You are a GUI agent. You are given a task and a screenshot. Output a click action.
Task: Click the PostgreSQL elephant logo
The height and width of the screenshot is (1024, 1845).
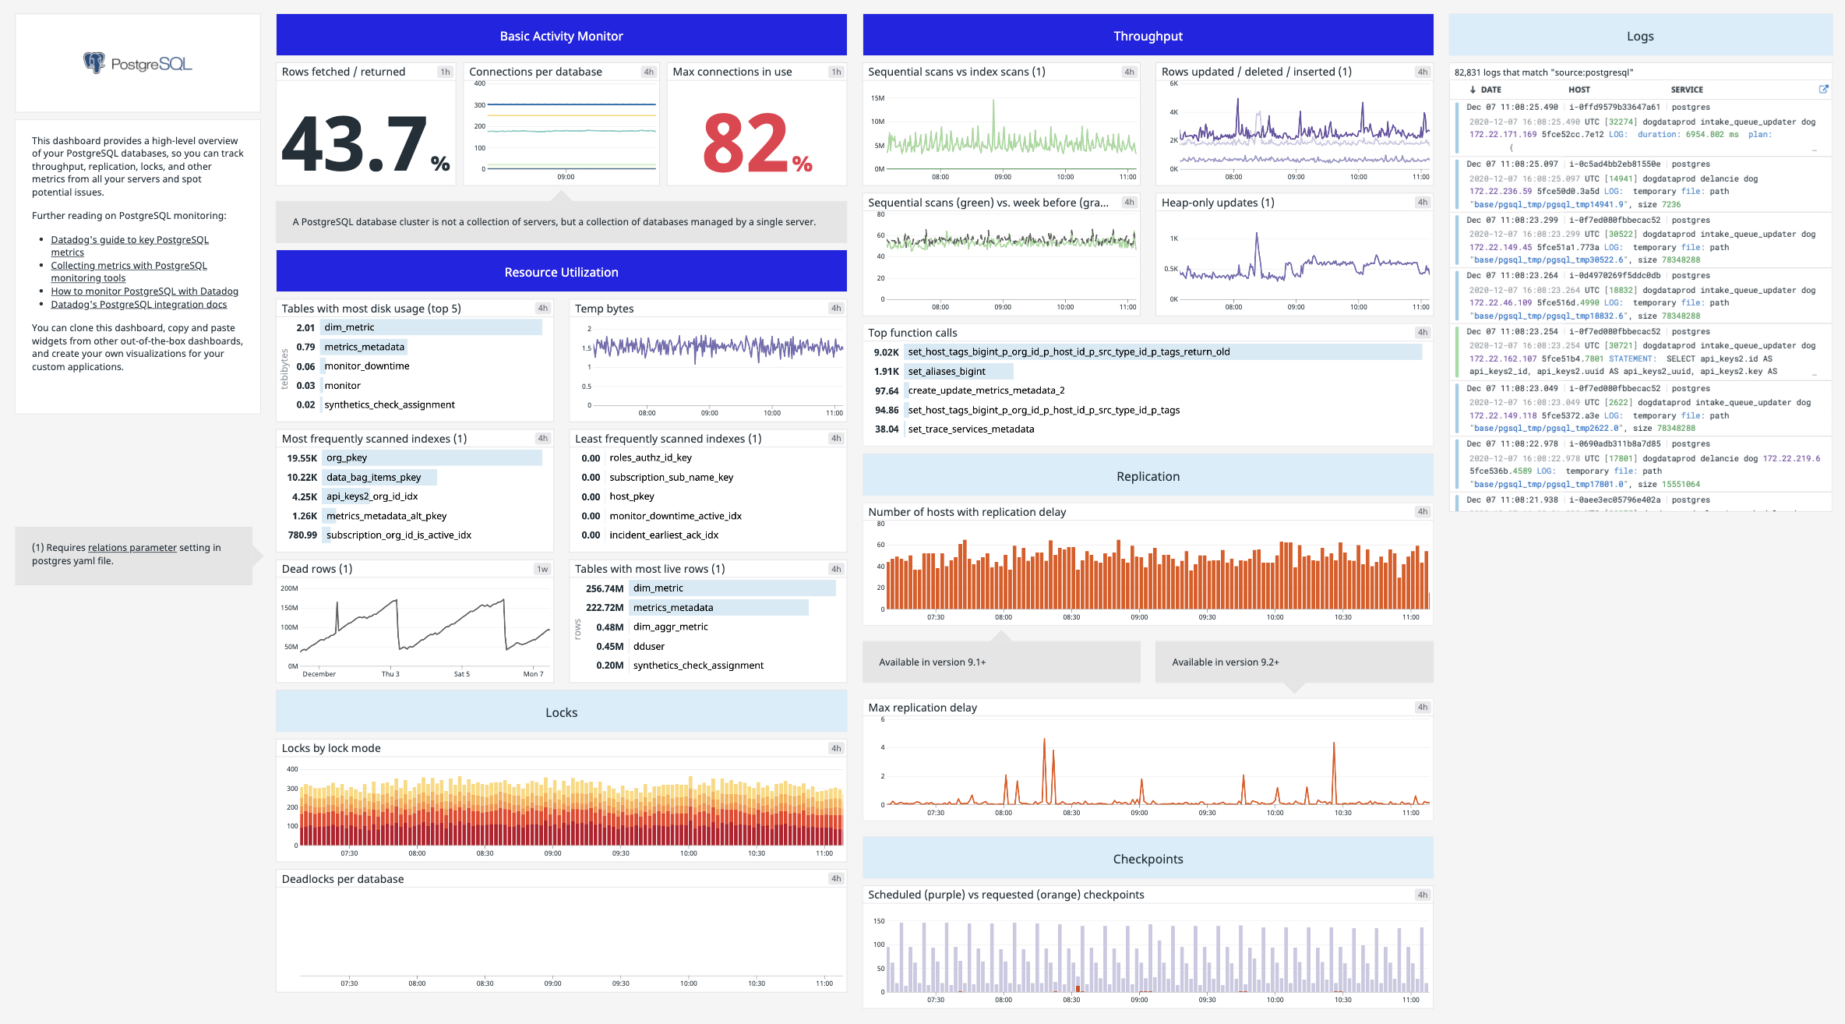[x=94, y=63]
